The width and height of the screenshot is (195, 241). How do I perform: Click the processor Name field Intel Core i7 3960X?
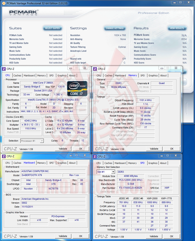43,83
